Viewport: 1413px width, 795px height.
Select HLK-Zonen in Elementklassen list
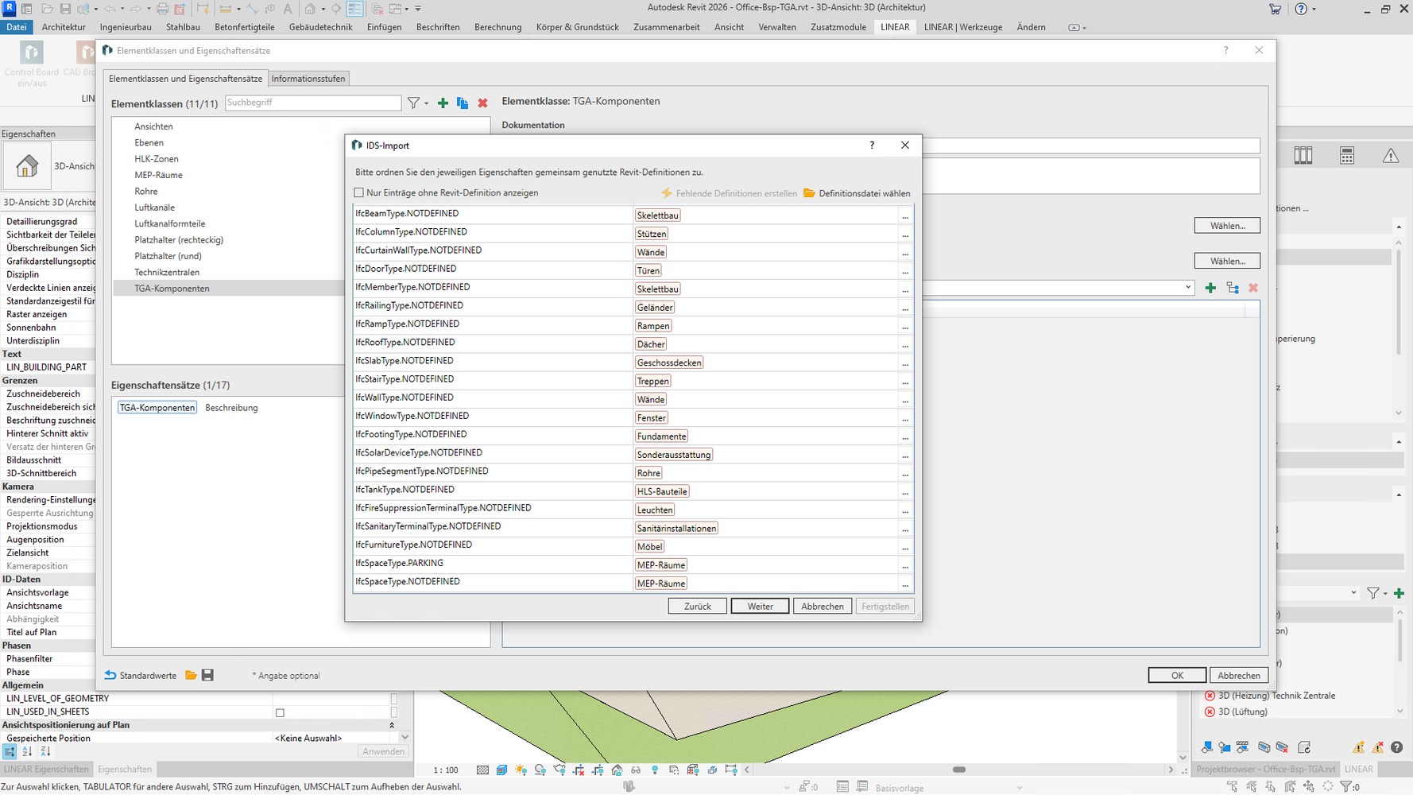coord(157,159)
